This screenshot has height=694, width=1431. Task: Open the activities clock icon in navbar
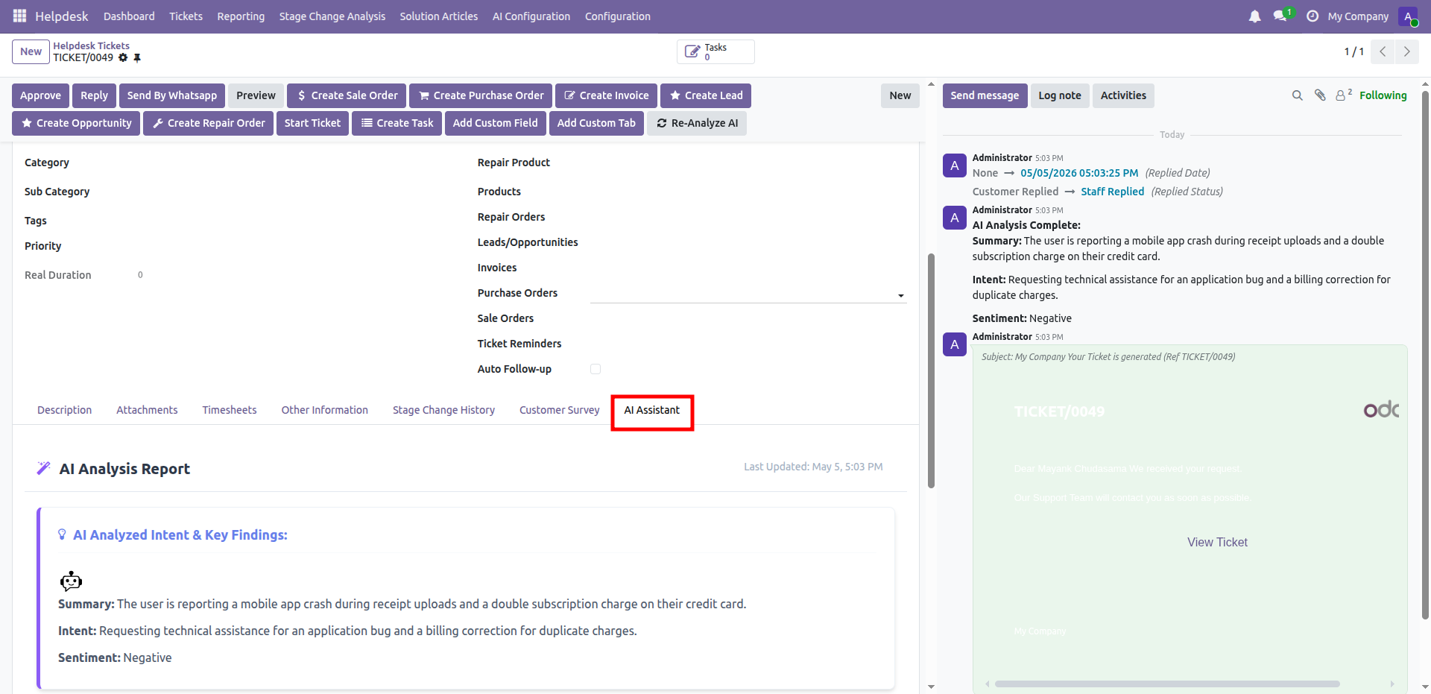[x=1312, y=16]
